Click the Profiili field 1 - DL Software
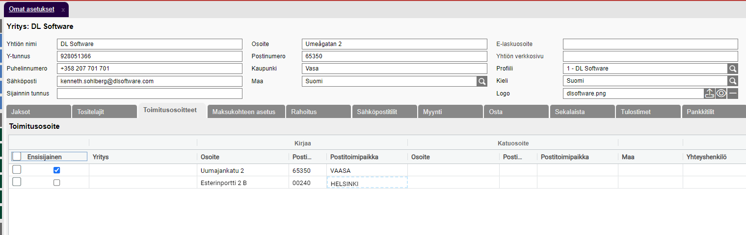 click(645, 69)
